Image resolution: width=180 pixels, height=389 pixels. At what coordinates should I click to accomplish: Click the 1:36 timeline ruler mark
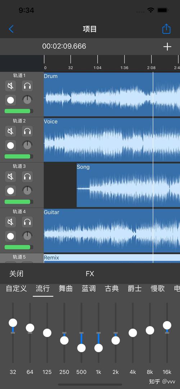pyautogui.click(x=125, y=68)
